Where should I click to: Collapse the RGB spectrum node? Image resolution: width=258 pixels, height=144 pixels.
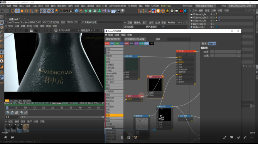click(x=179, y=116)
